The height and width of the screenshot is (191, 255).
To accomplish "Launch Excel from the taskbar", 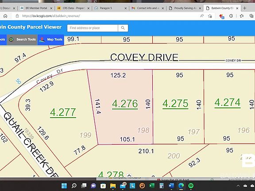I will (152, 186).
